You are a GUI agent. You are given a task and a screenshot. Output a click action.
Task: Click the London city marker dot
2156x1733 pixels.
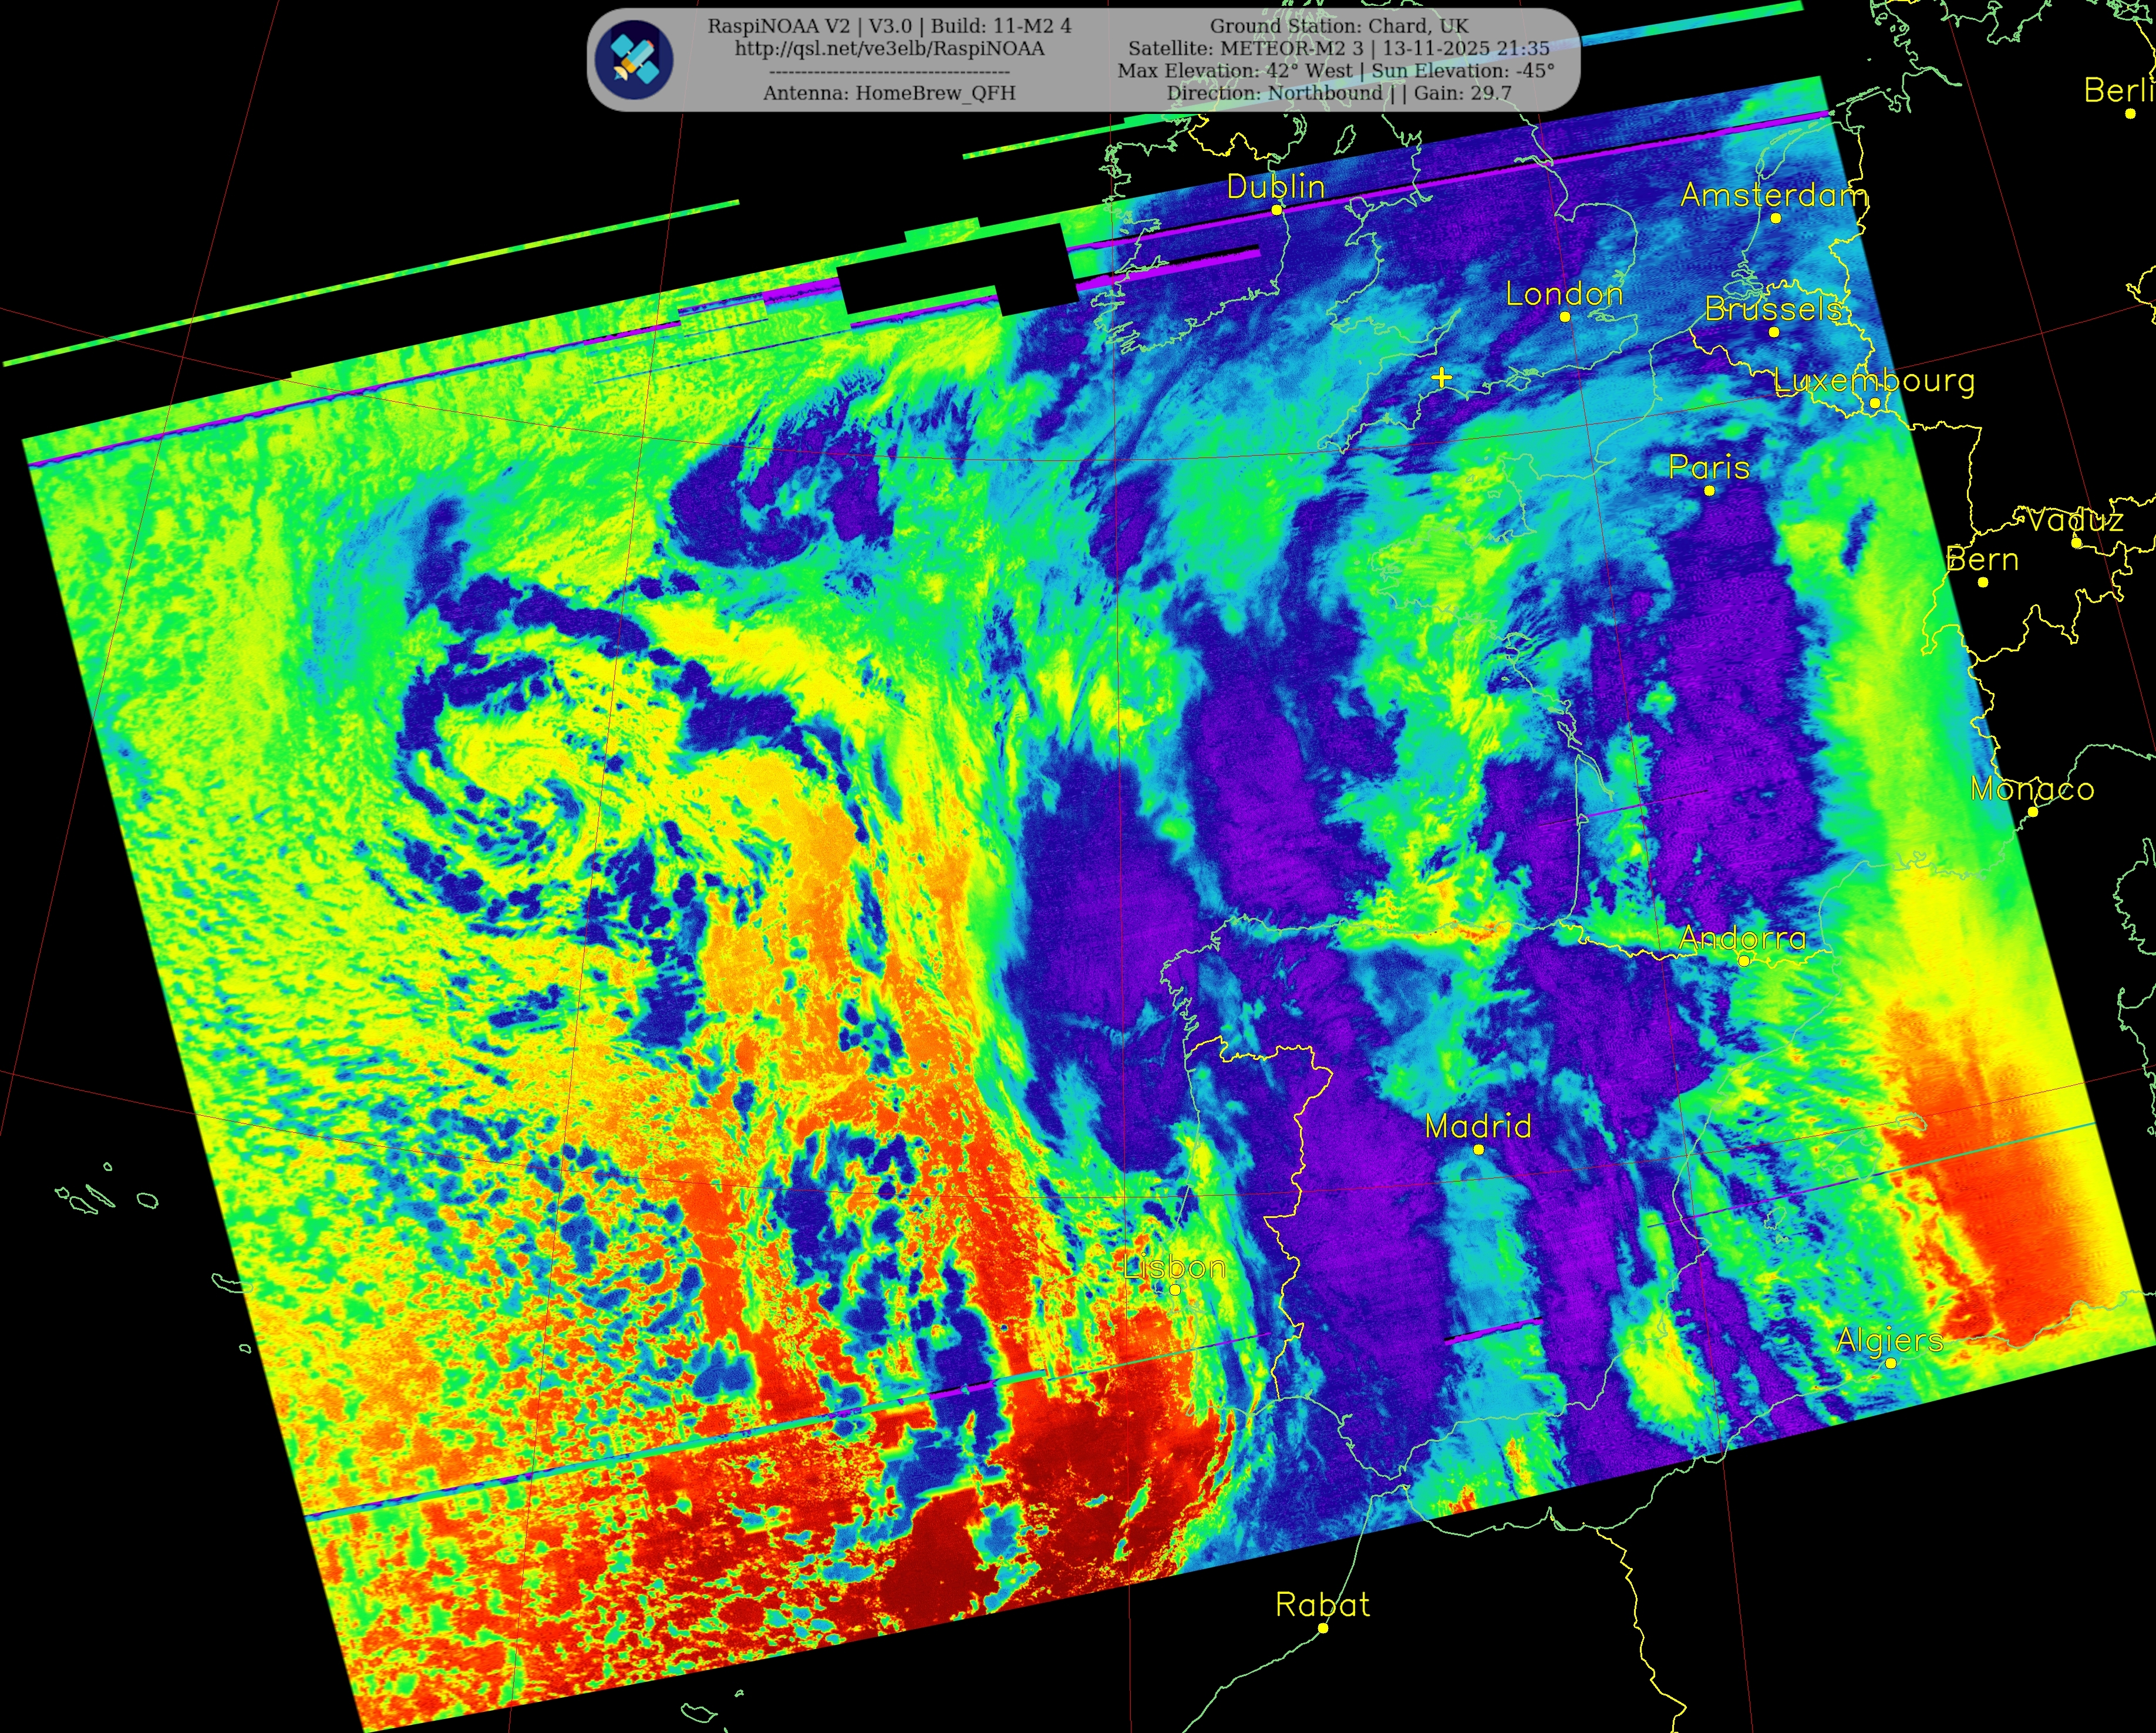(1565, 317)
